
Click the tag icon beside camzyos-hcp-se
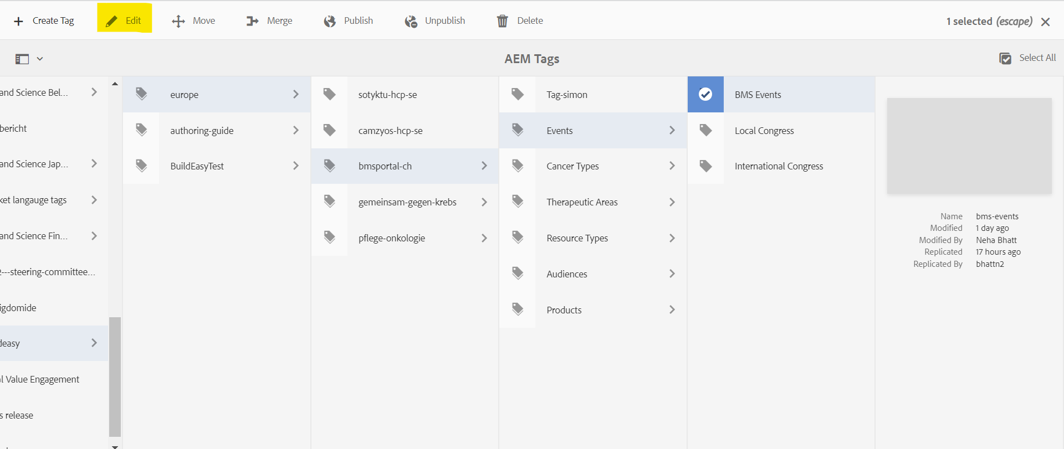330,130
